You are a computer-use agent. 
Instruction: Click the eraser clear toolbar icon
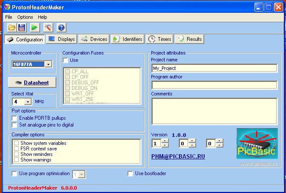[x=48, y=28]
